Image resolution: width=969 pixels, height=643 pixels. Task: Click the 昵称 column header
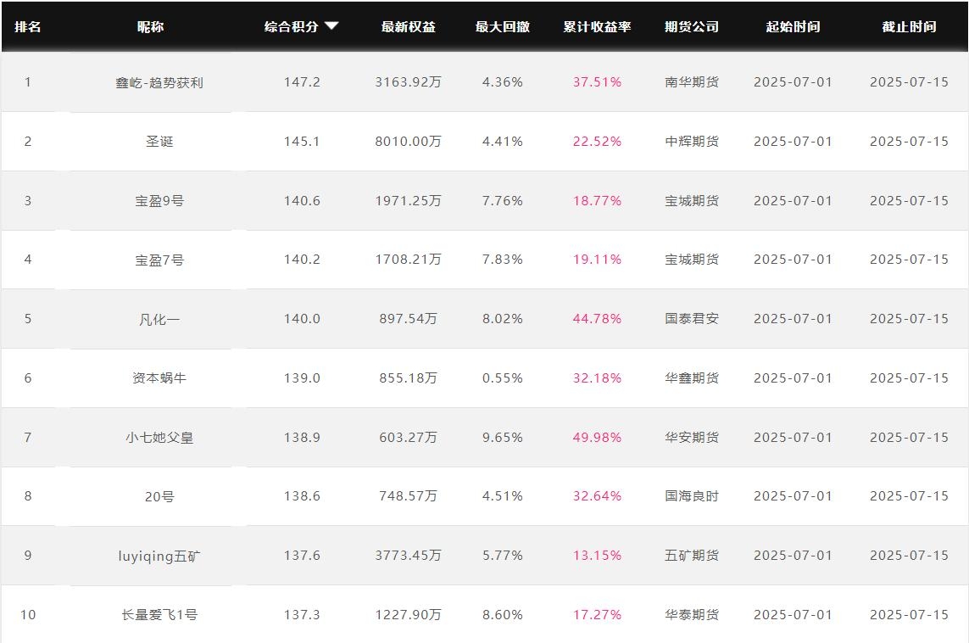(150, 26)
